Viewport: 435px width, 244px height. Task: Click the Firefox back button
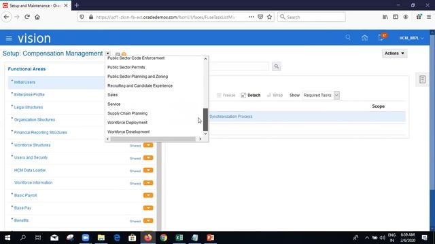6,17
